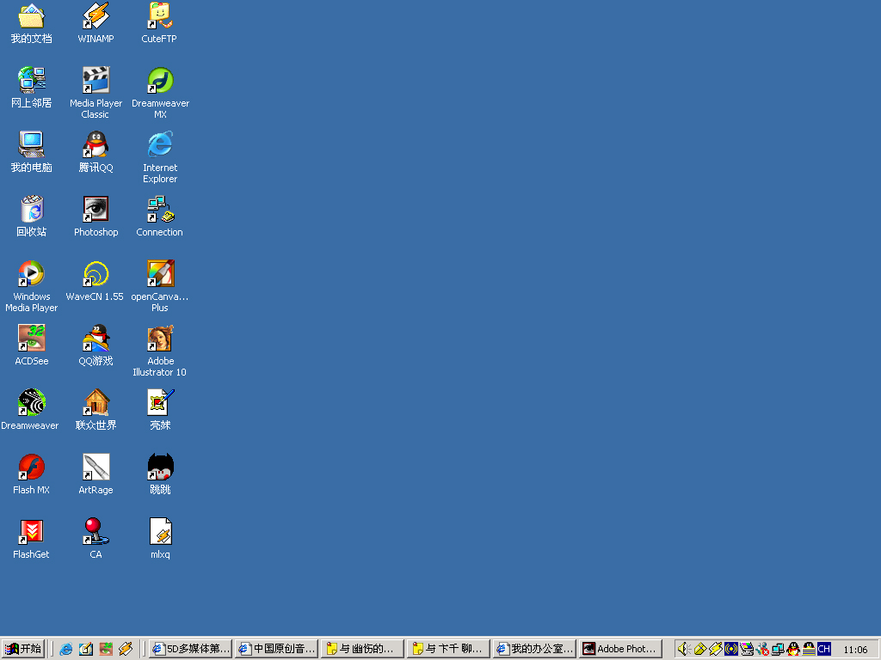881x660 pixels.
Task: Open the plain QQ penguin tray icon
Action: click(793, 650)
